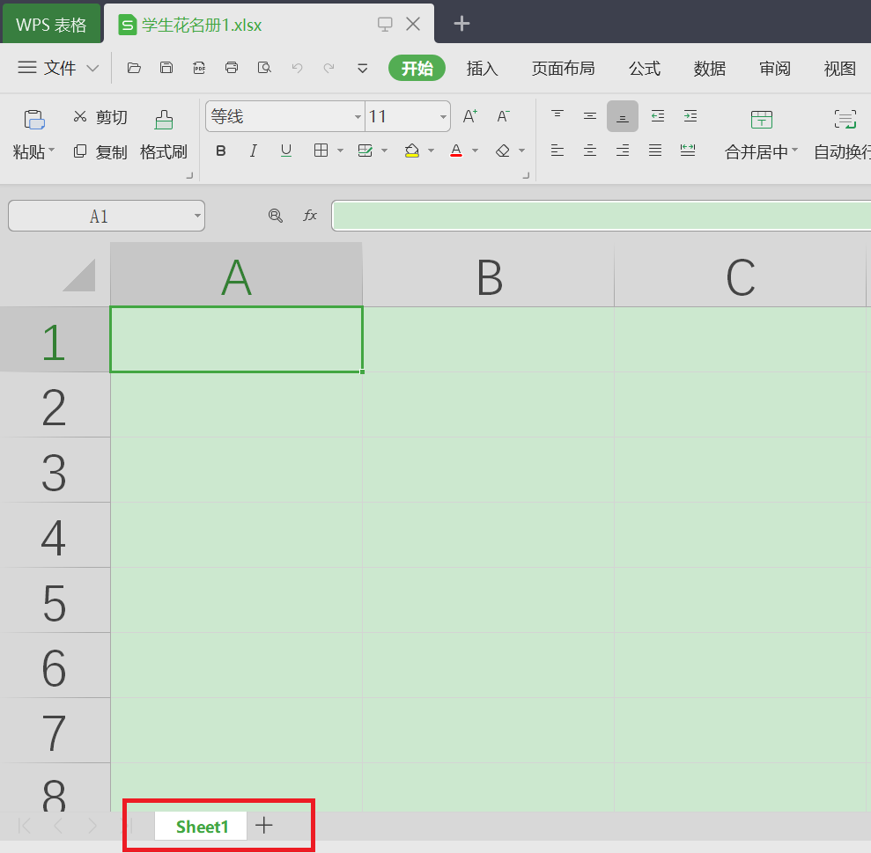This screenshot has width=871, height=853.
Task: Toggle center text horizontally
Action: 590,150
